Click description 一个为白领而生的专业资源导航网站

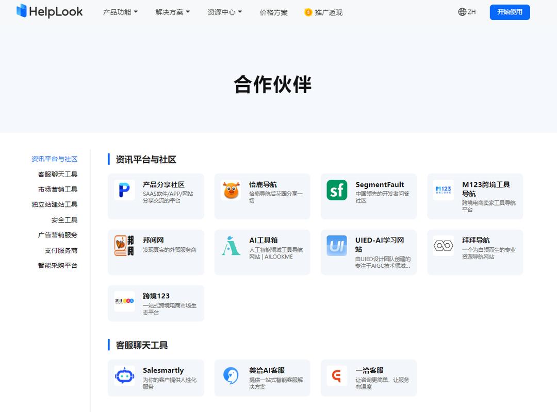point(489,253)
